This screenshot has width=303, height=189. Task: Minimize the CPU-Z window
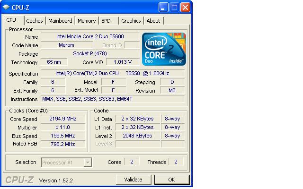[163, 8]
